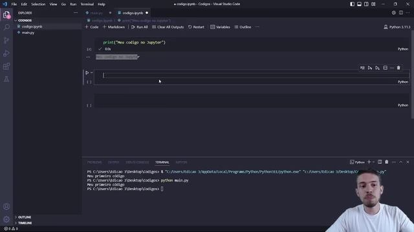Open the Search view in the activity bar
Image resolution: width=414 pixels, height=232 pixels.
point(6,27)
